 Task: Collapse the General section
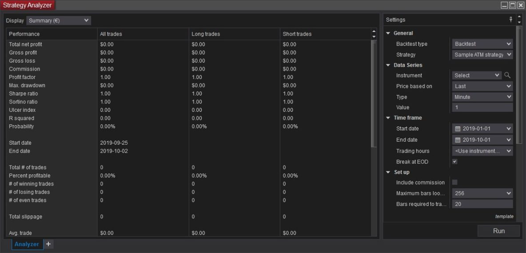388,33
